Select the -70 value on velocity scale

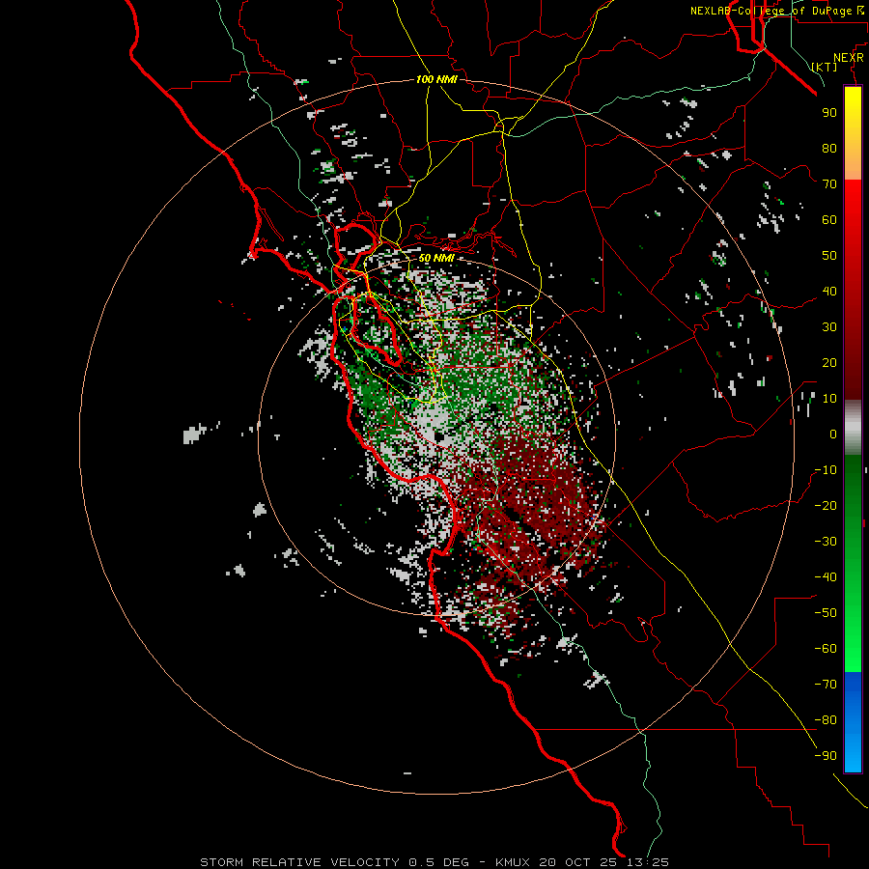[826, 685]
